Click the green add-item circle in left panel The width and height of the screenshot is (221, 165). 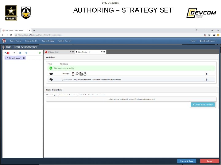click(40, 53)
